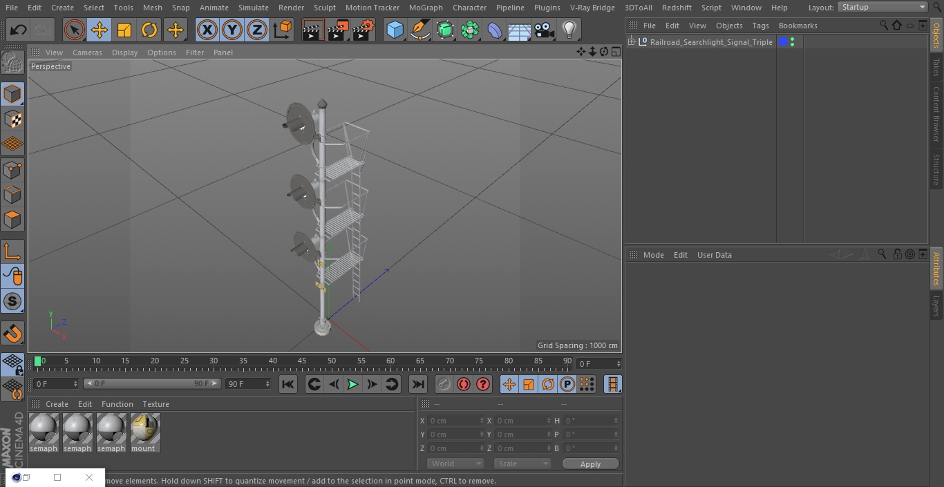The height and width of the screenshot is (487, 944).
Task: Add a Floor environment object
Action: (x=520, y=30)
